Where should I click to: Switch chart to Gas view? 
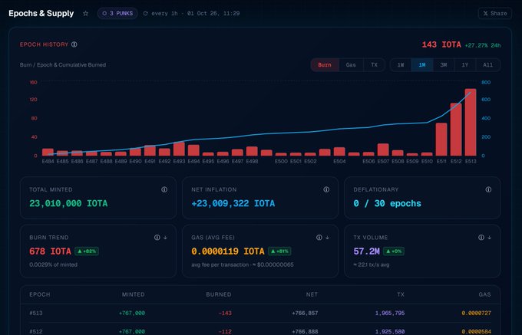tap(351, 65)
